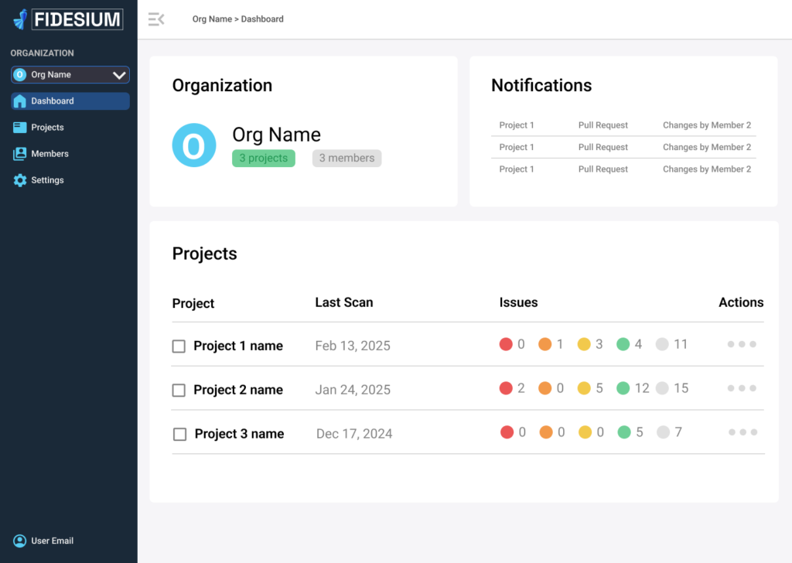Click yellow issue dot for Project 2 name
792x563 pixels.
[584, 388]
